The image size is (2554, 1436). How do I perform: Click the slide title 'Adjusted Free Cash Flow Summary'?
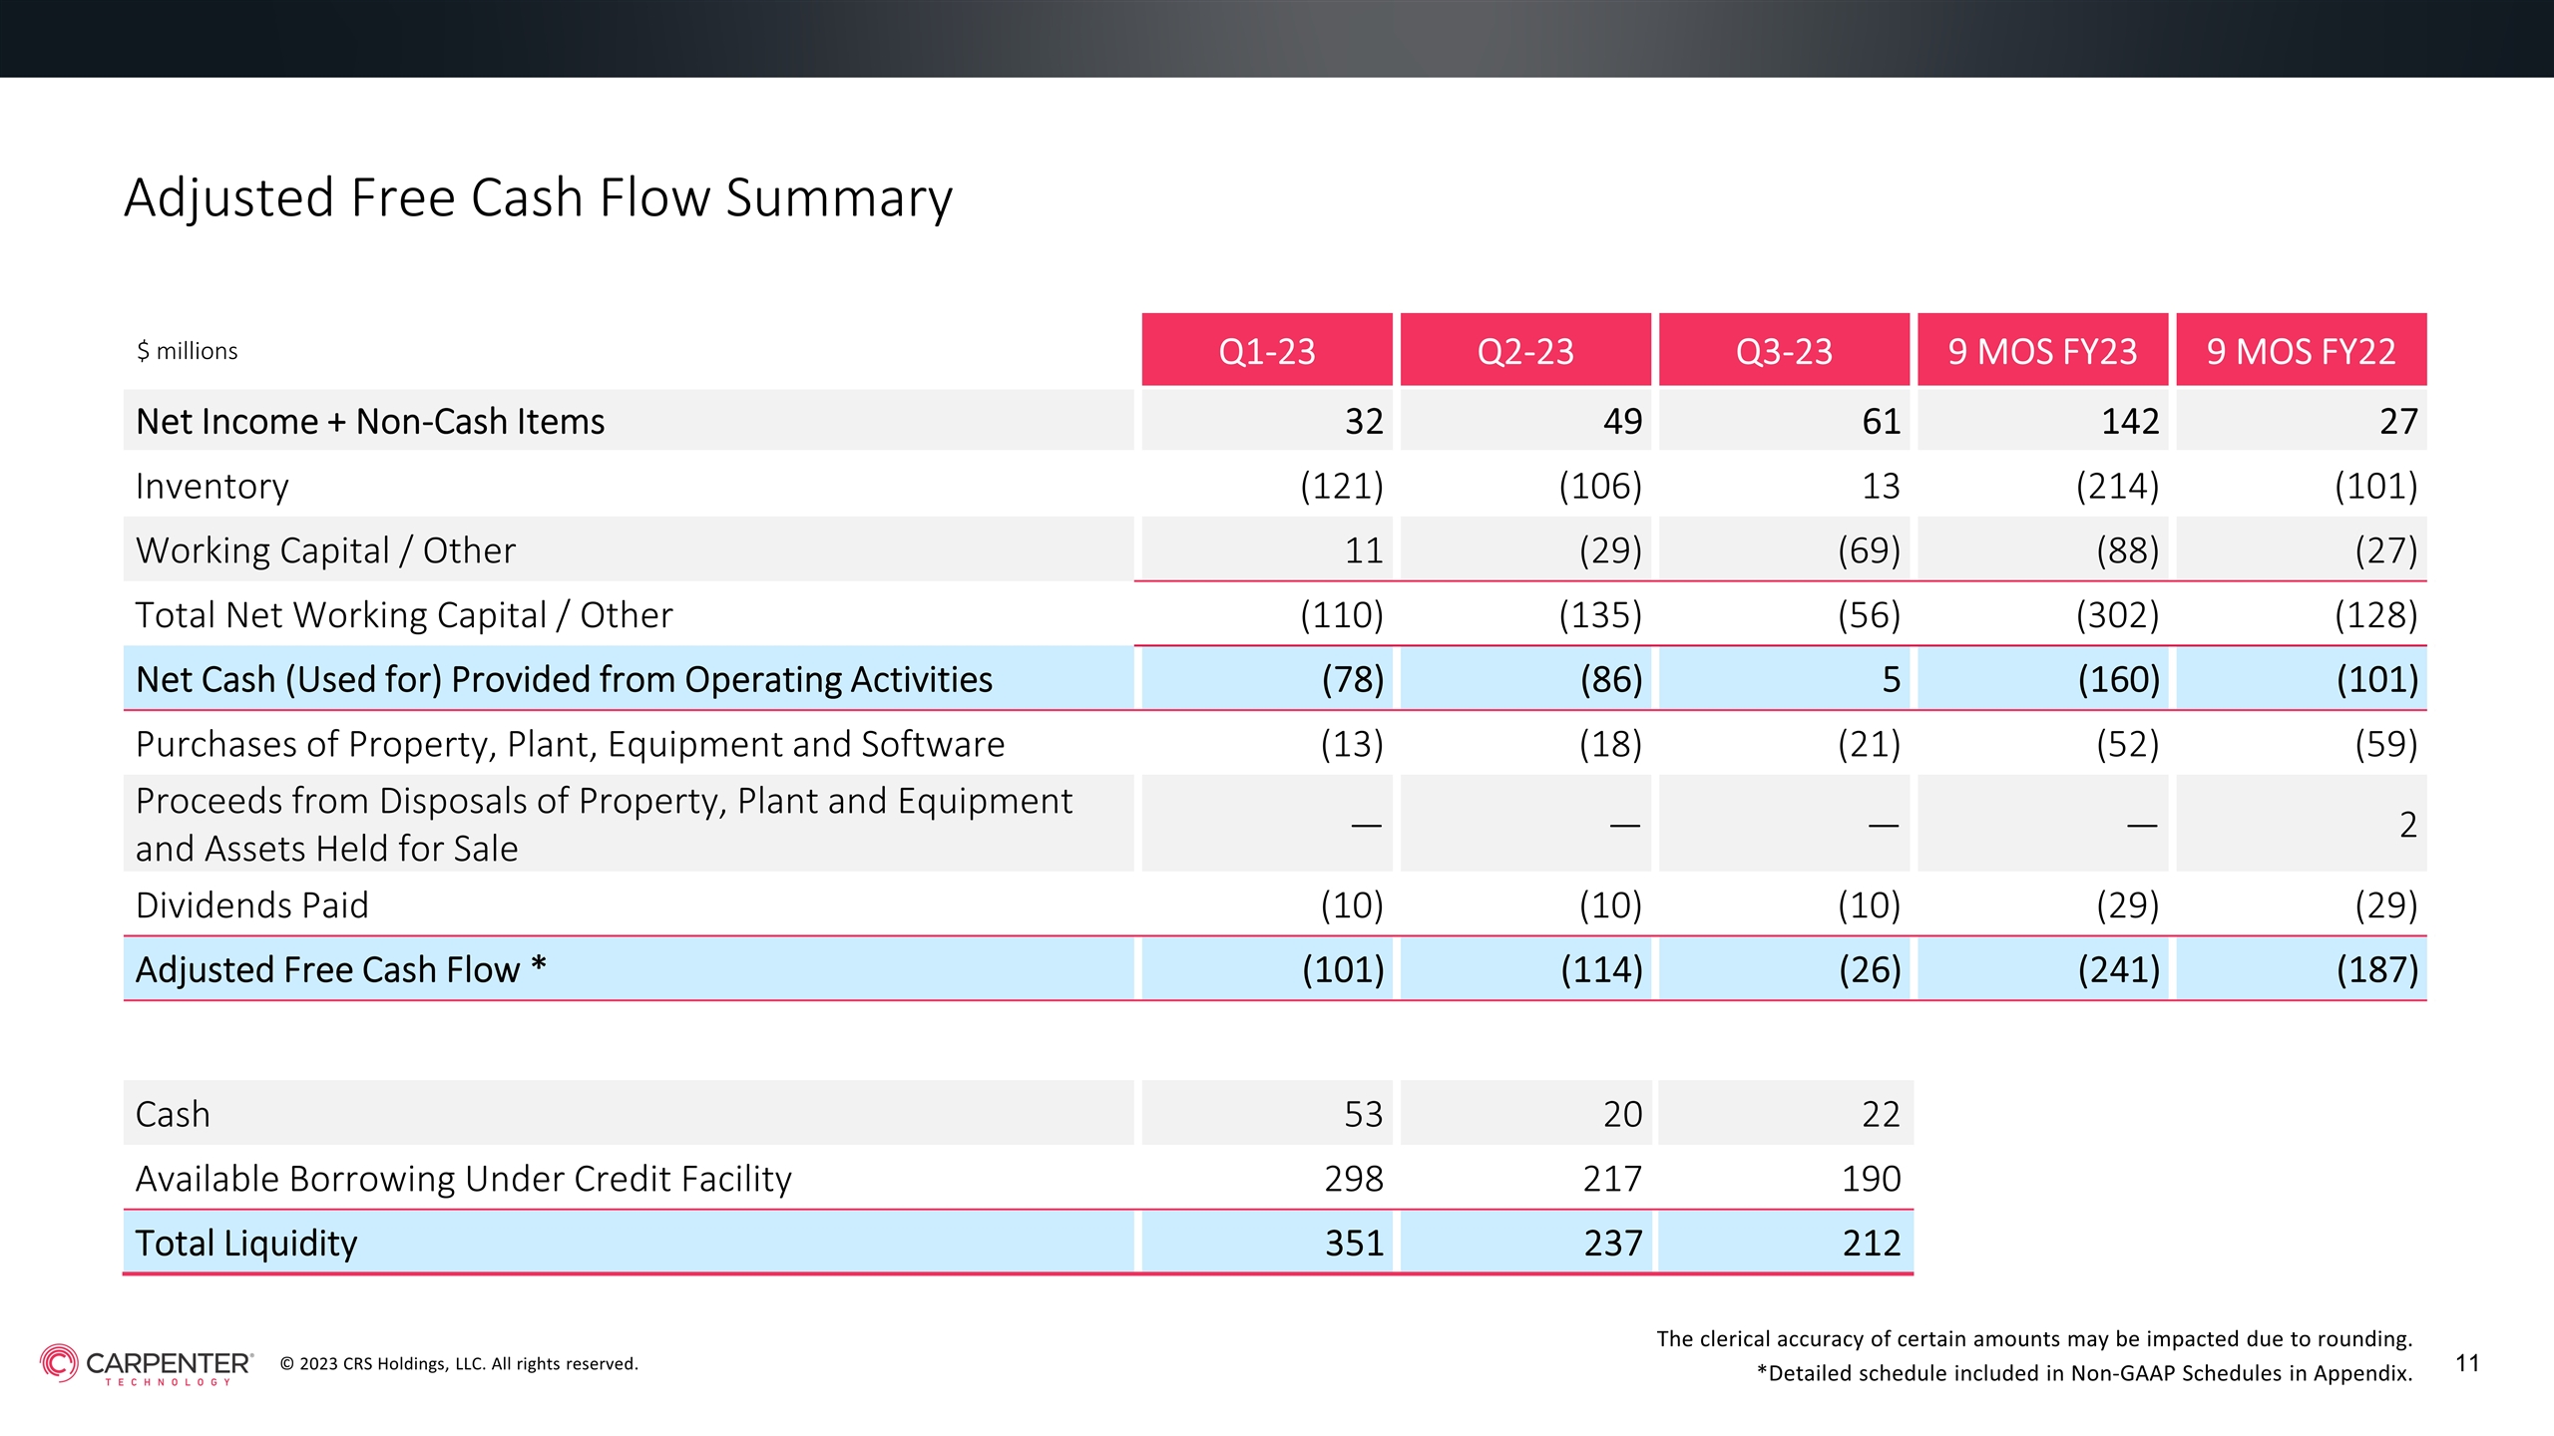click(539, 198)
